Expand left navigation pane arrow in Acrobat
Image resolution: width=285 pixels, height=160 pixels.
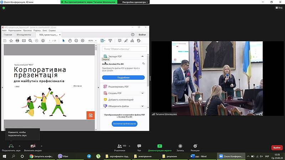[2, 87]
